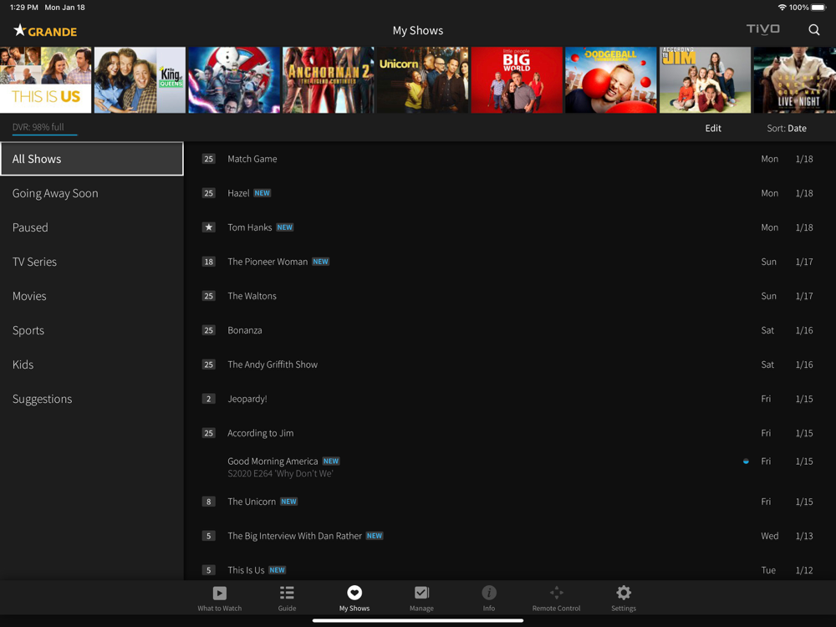Tap the TiVo logo at top
836x627 pixels.
(x=762, y=29)
